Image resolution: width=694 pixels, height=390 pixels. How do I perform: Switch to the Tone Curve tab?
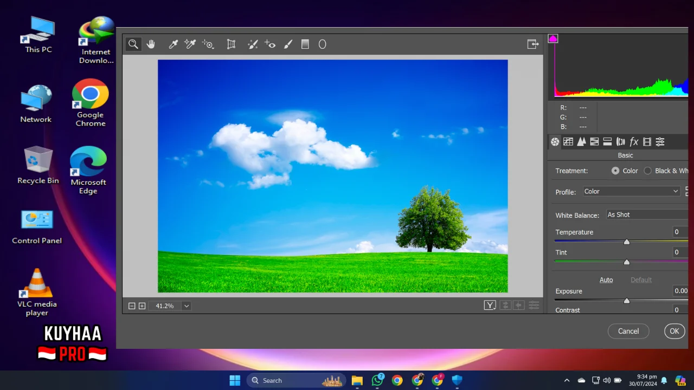(x=568, y=142)
